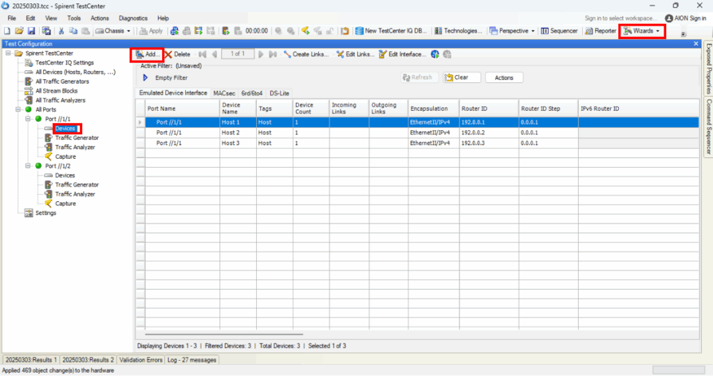Click the red X Delete device icon
This screenshot has height=376, width=713.
tap(169, 54)
